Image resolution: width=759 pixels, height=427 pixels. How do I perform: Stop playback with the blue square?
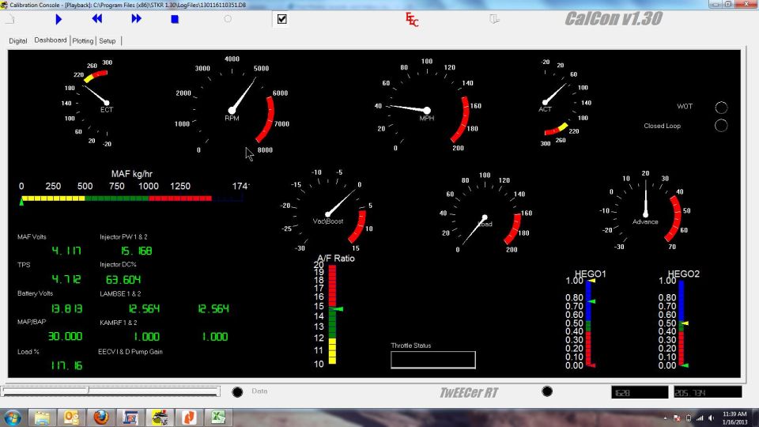coord(175,19)
